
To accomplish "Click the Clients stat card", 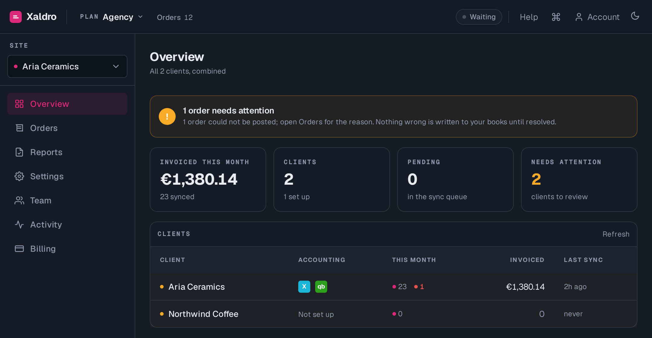I will tap(332, 180).
